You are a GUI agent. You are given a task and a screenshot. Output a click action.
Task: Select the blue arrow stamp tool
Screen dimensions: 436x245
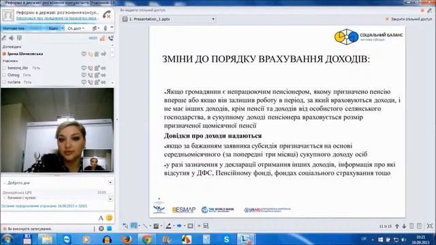click(x=179, y=226)
